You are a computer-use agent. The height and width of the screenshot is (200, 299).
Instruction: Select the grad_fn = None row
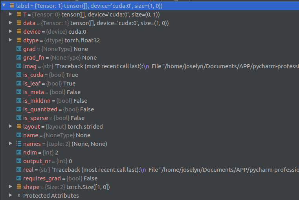tap(60, 58)
